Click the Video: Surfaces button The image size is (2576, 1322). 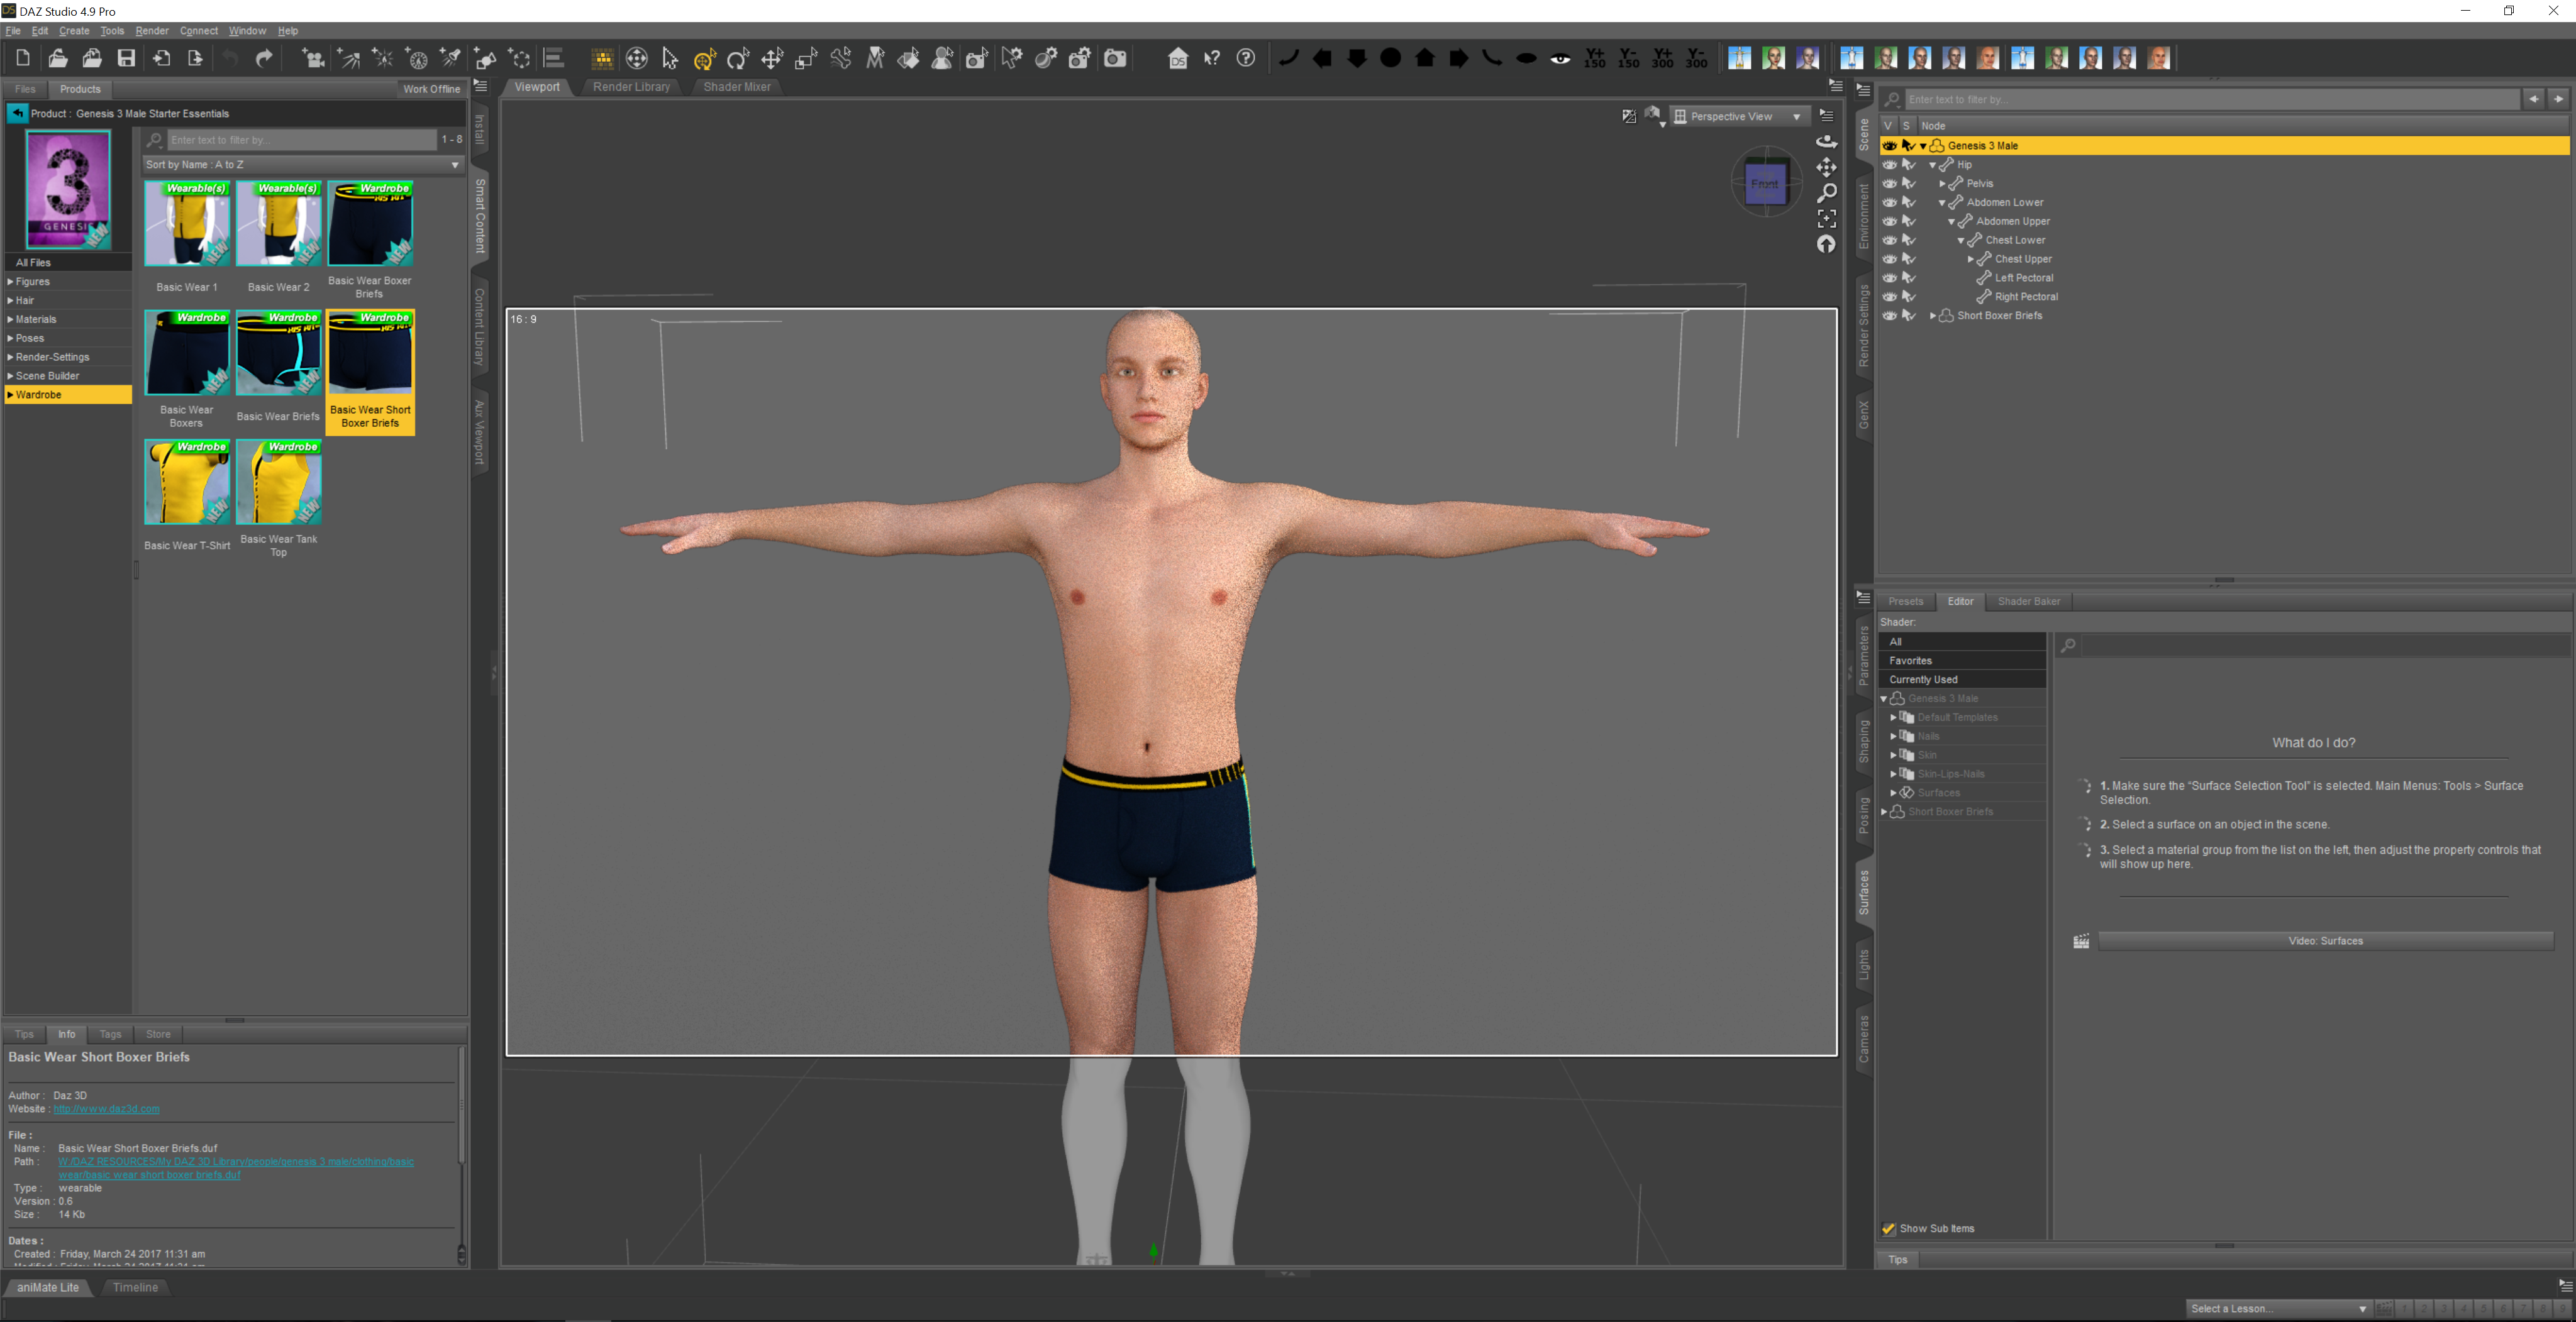[x=2325, y=940]
